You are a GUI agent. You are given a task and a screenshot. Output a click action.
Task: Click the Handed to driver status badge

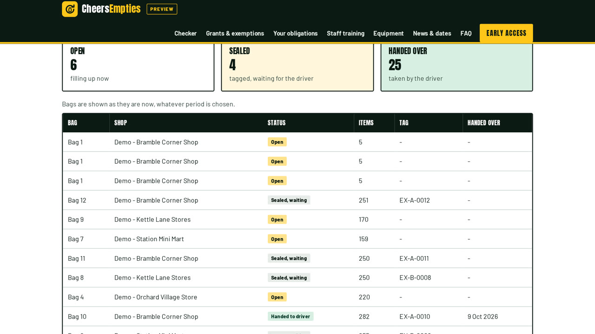pyautogui.click(x=291, y=316)
